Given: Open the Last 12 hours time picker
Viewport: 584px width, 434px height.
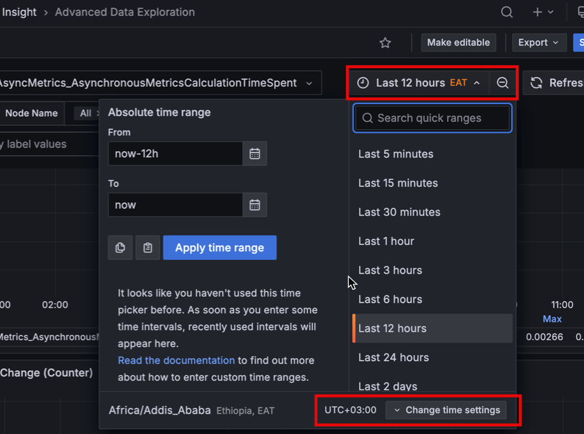Looking at the screenshot, I should 420,83.
